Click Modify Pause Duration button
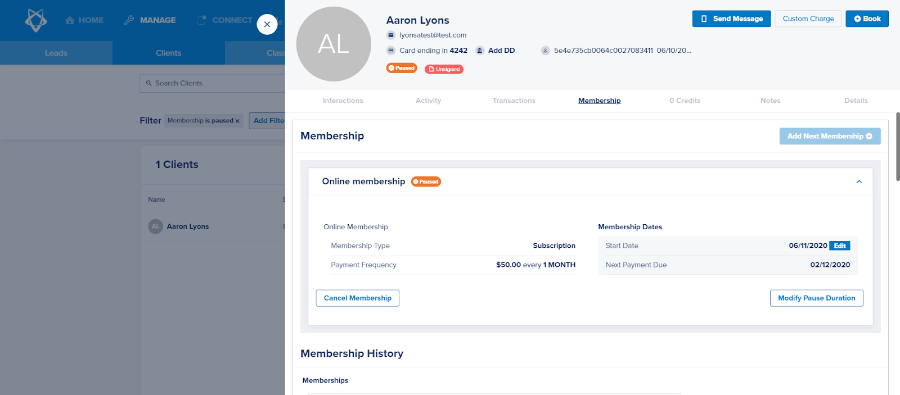The height and width of the screenshot is (395, 900). click(816, 298)
